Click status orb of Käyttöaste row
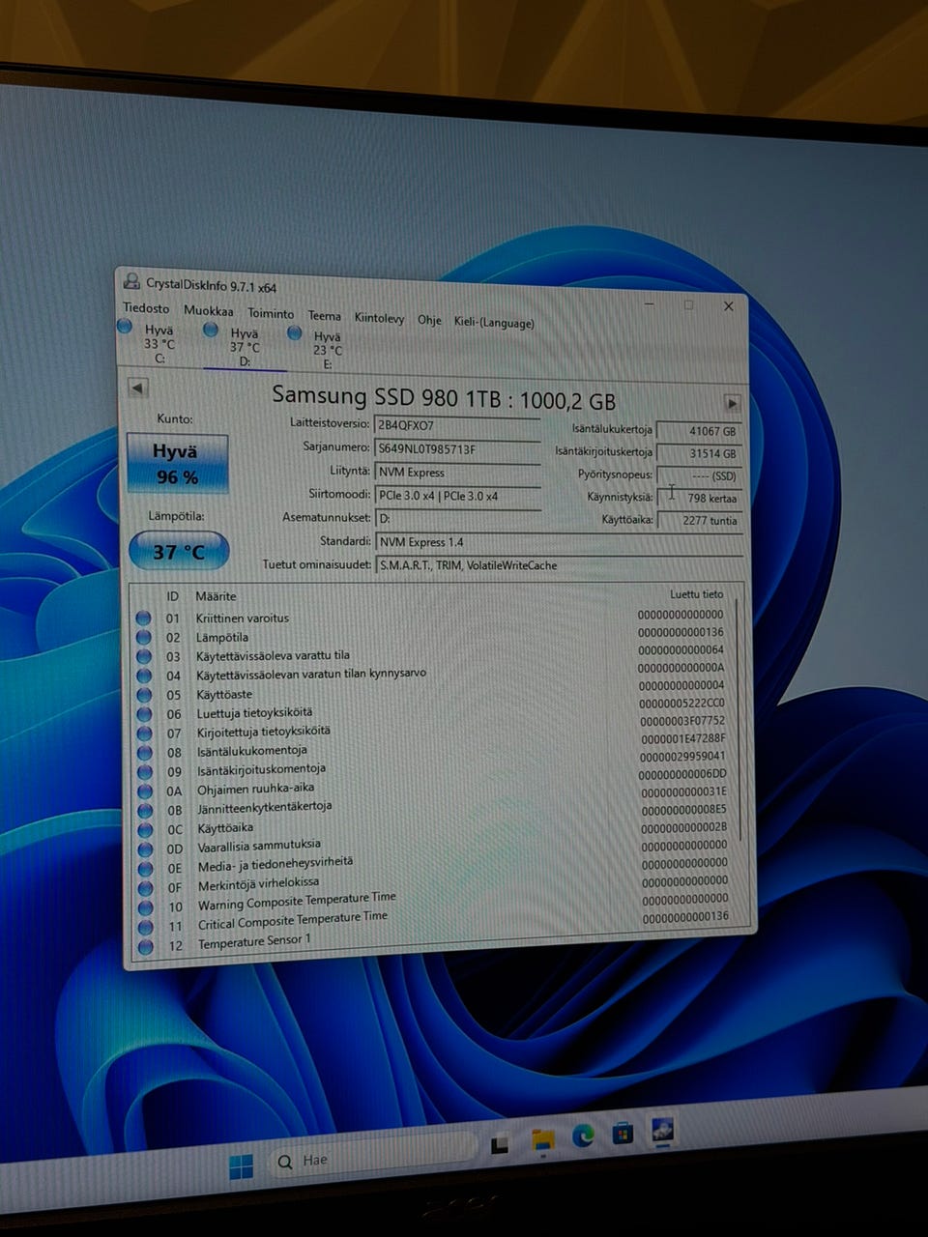The width and height of the screenshot is (928, 1237). [144, 695]
